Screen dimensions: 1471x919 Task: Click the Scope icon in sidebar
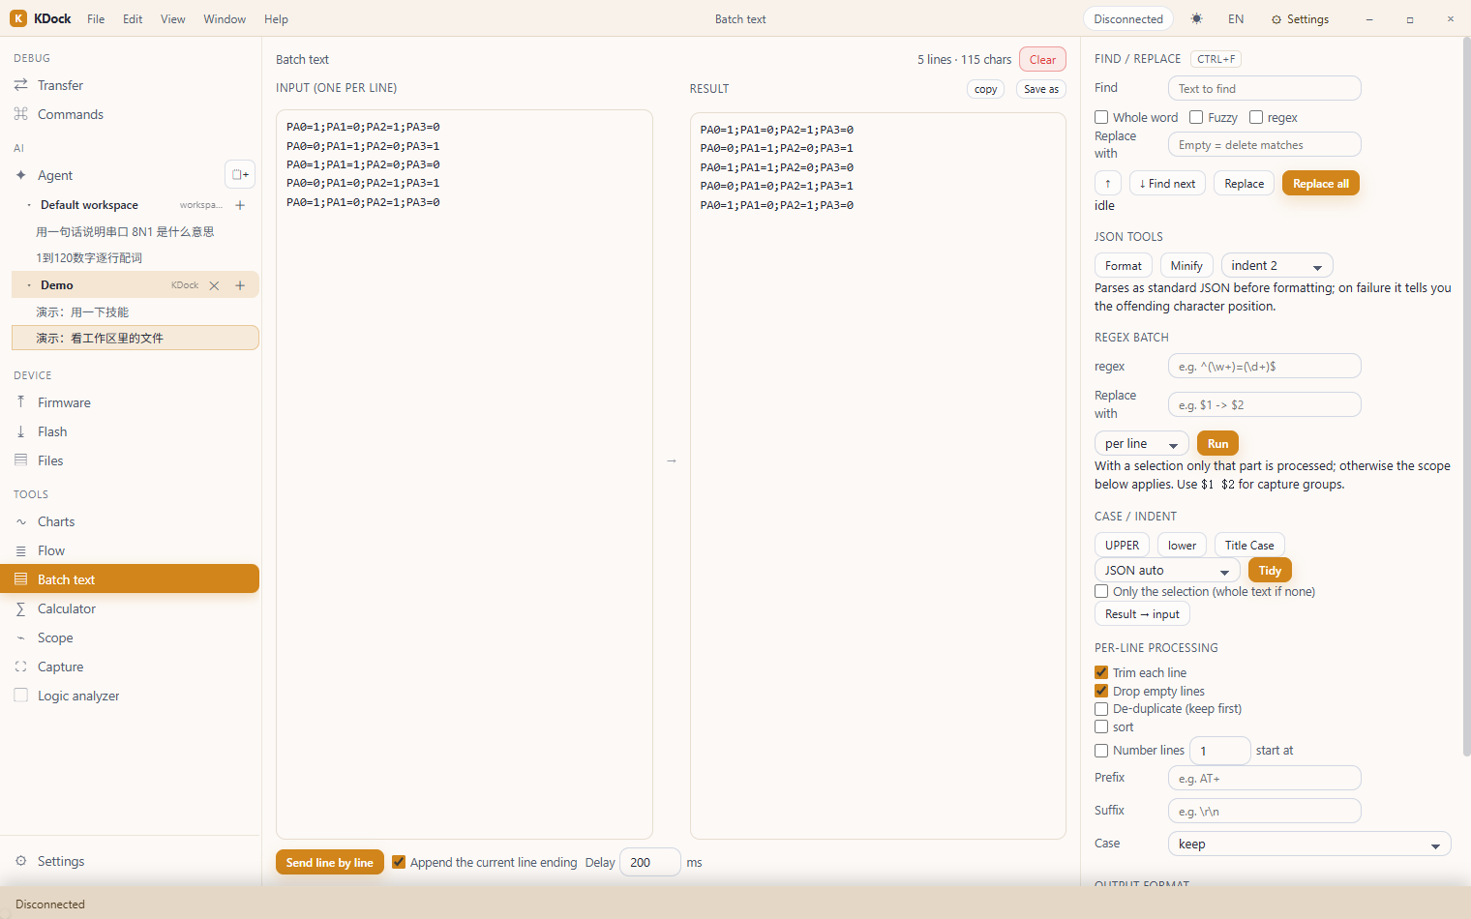tap(20, 637)
